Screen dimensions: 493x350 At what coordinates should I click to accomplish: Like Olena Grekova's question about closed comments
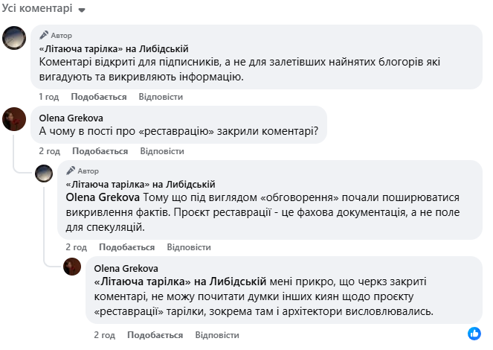[x=99, y=151]
